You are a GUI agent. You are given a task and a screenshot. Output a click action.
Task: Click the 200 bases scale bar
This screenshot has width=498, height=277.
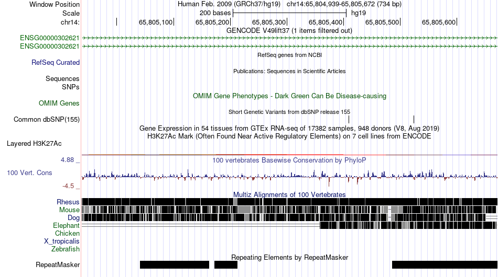coord(290,13)
